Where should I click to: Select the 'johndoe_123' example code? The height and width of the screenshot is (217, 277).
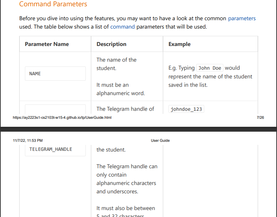pyautogui.click(x=186, y=109)
